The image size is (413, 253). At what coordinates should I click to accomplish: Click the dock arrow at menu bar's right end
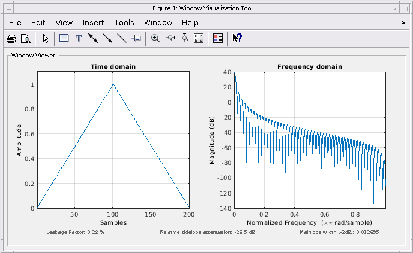[403, 22]
